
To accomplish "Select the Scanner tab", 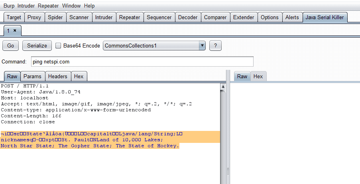I will point(79,17).
